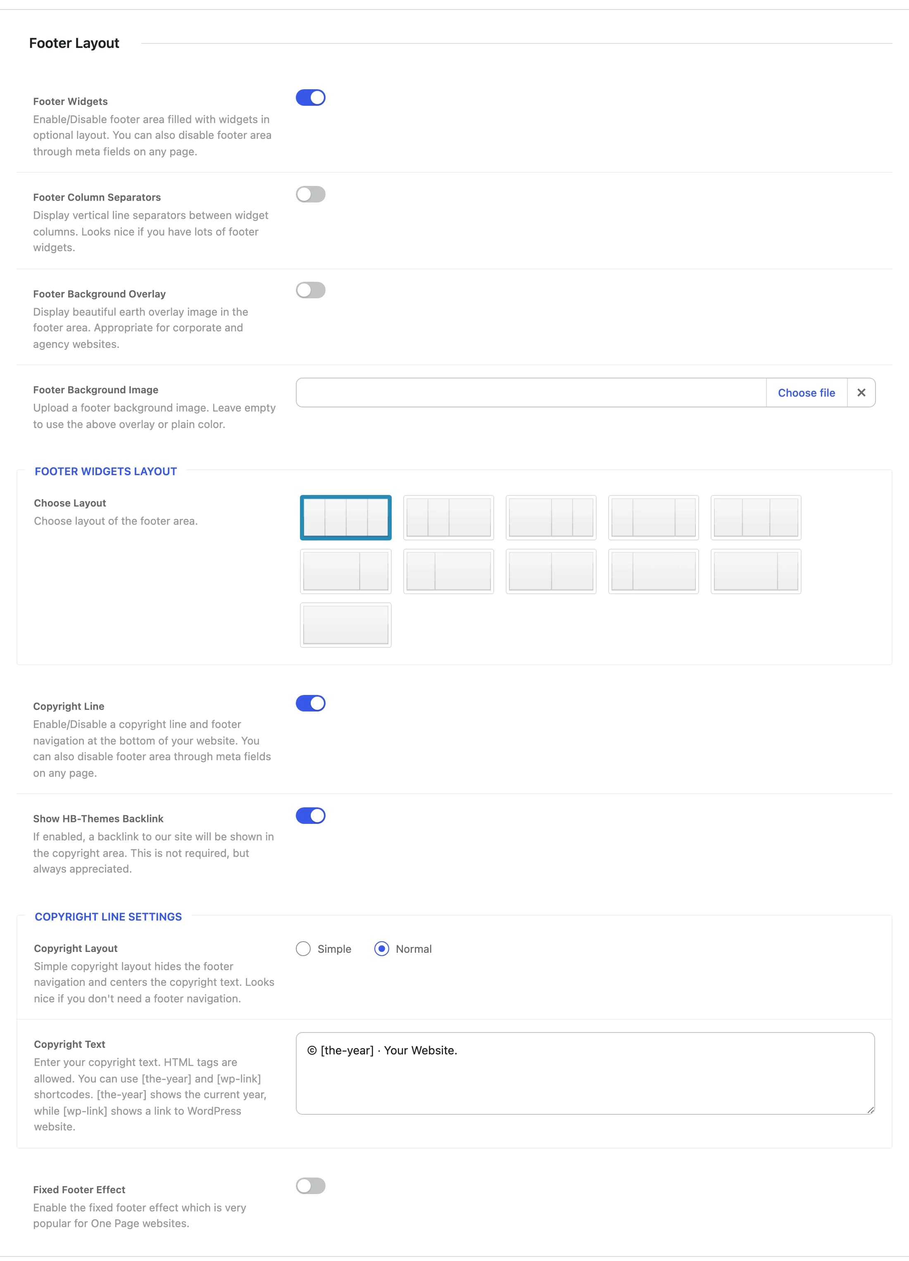Pick the three equal columns footer layout
909x1261 pixels.
pyautogui.click(x=756, y=518)
